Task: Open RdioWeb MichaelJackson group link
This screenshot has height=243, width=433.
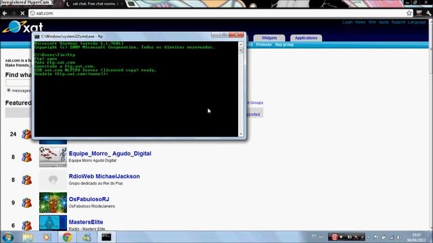Action: coord(104,176)
